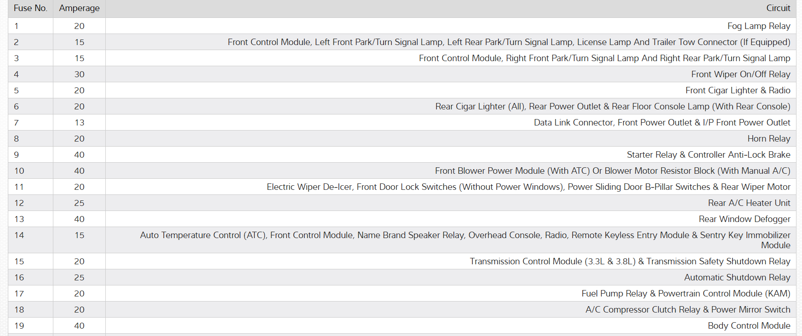Click amperage value 30 for fuse 4
802x336 pixels.
pyautogui.click(x=80, y=74)
